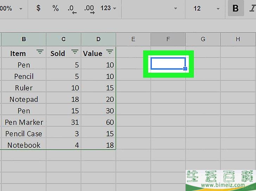Click the decrease decimal places icon
The height and width of the screenshot is (191, 256).
point(72,9)
